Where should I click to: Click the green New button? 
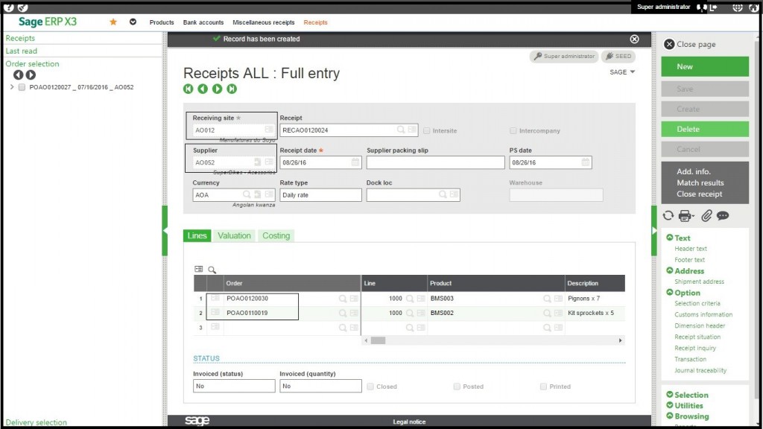[x=705, y=66]
